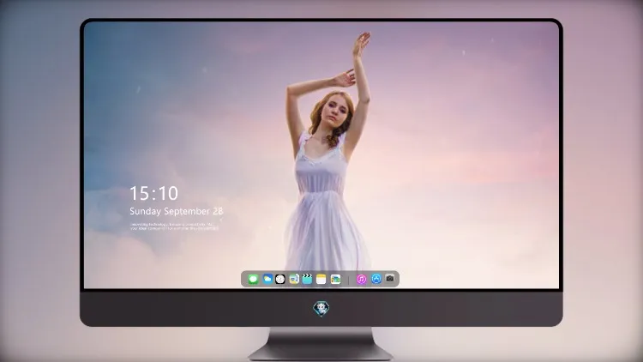Viewport: 643px width, 362px height.
Task: Open the clapperboard video app in dock
Action: 307,279
